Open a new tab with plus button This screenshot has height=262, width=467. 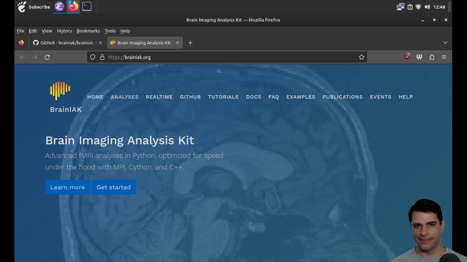click(x=190, y=43)
